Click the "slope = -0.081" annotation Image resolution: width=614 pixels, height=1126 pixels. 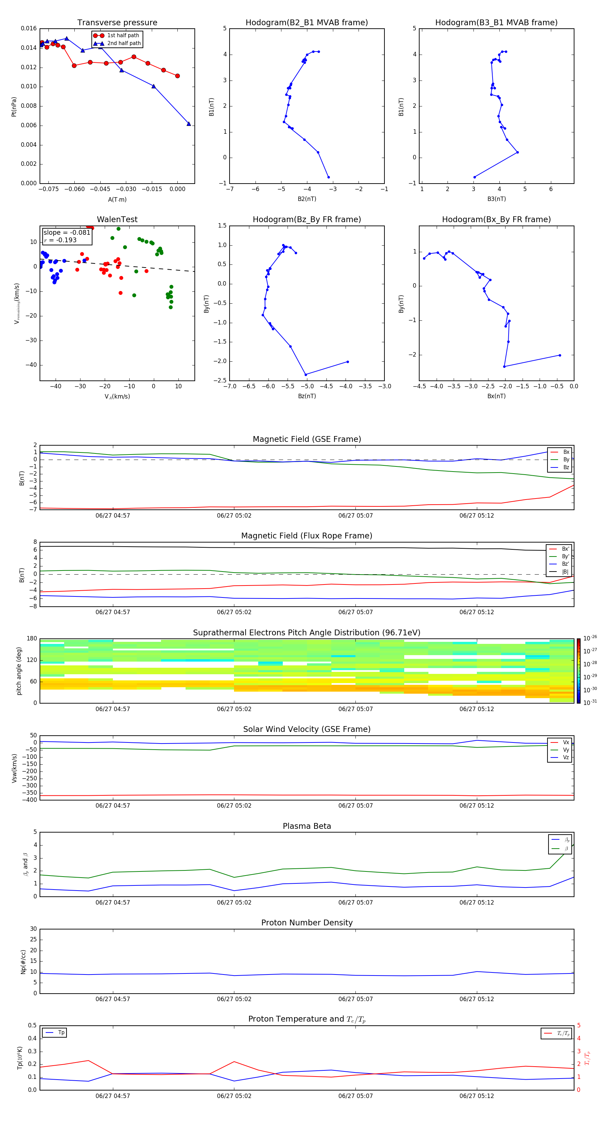pyautogui.click(x=67, y=233)
